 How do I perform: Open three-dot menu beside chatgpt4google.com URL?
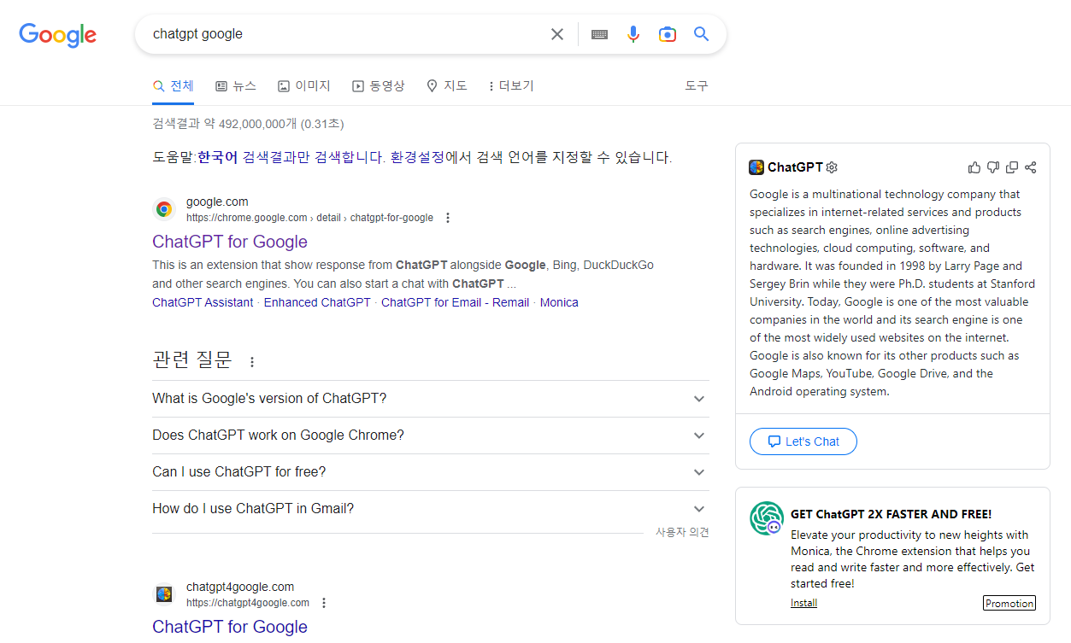323,603
